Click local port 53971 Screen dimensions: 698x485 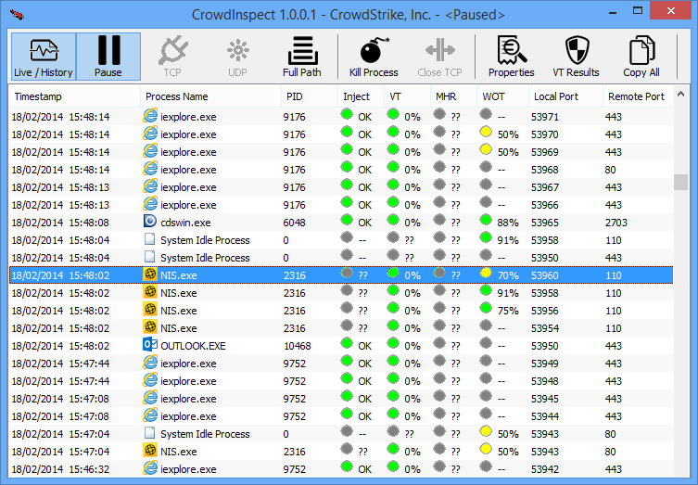coord(545,117)
